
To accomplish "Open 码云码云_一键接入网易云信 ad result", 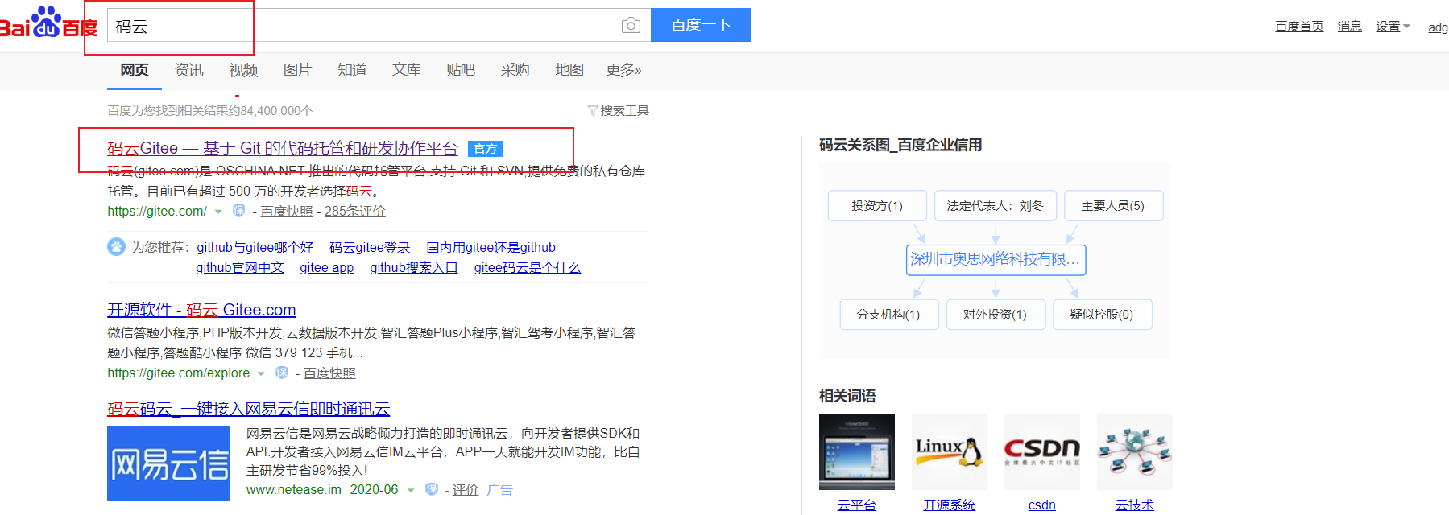I will point(249,409).
